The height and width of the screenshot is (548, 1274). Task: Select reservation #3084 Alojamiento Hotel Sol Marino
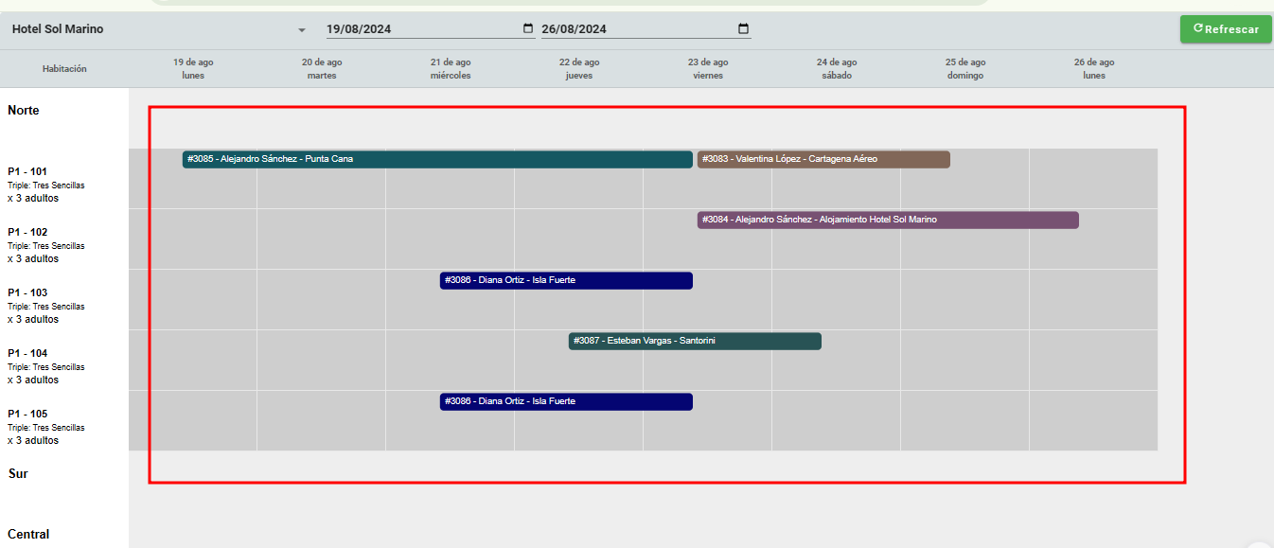pyautogui.click(x=887, y=220)
